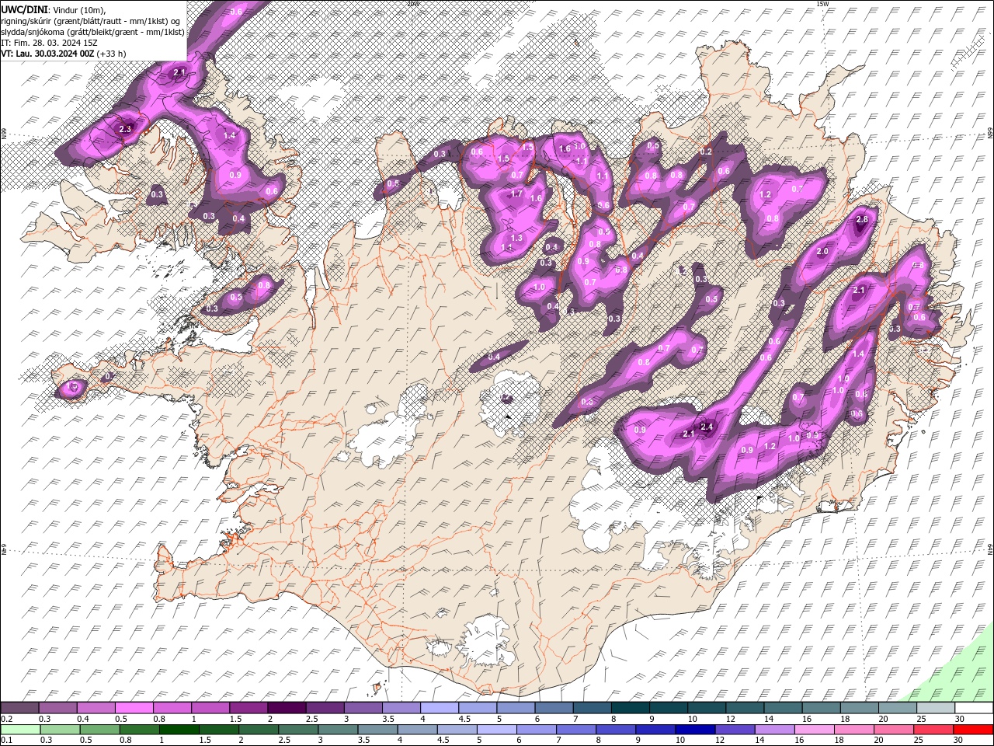Select the dusky purple 0.2–0.3 snow legend swatch
This screenshot has width=994, height=746.
click(x=19, y=707)
